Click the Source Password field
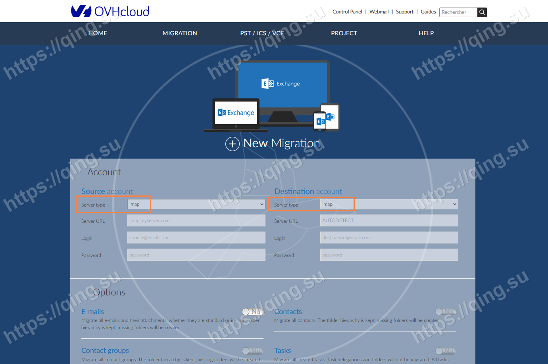Image resolution: width=548 pixels, height=364 pixels. (x=196, y=255)
